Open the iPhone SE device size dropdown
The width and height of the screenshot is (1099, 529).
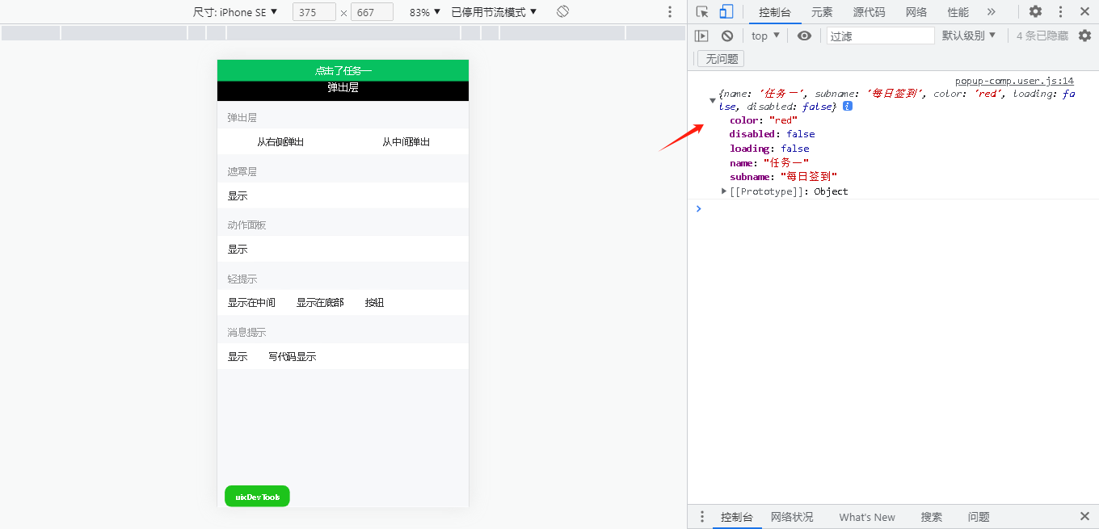coord(235,12)
